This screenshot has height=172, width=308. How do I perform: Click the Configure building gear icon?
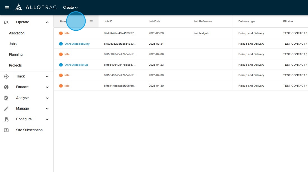6,119
